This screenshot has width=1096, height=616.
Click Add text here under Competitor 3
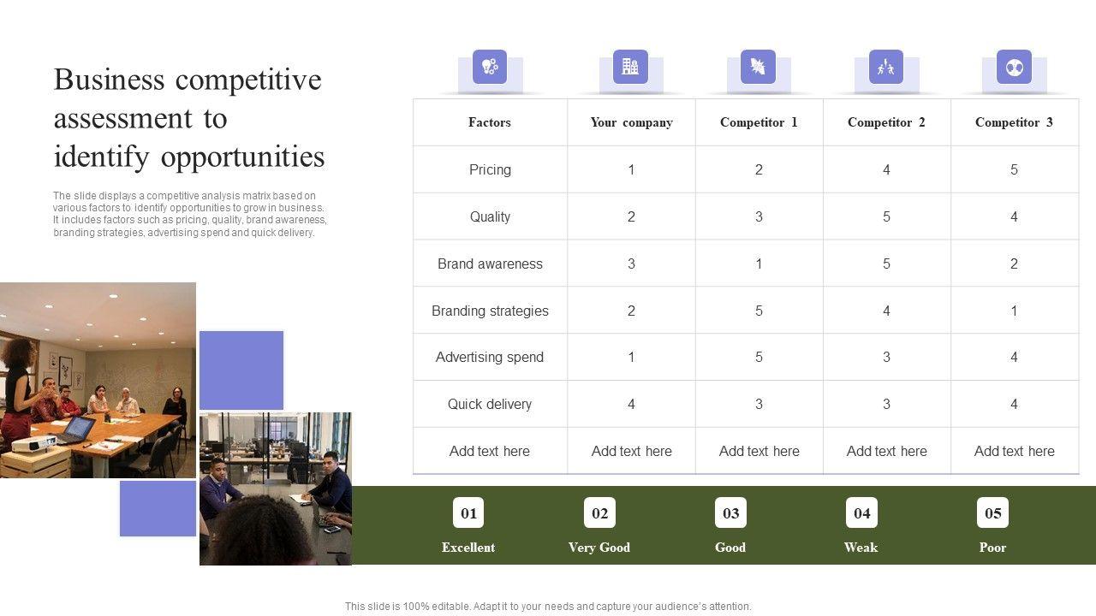pos(1014,451)
